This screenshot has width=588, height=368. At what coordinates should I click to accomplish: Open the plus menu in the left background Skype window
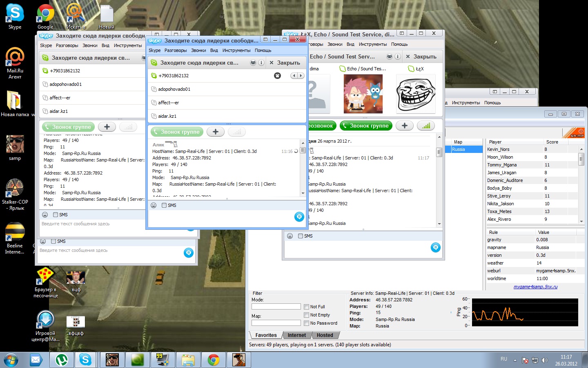107,127
